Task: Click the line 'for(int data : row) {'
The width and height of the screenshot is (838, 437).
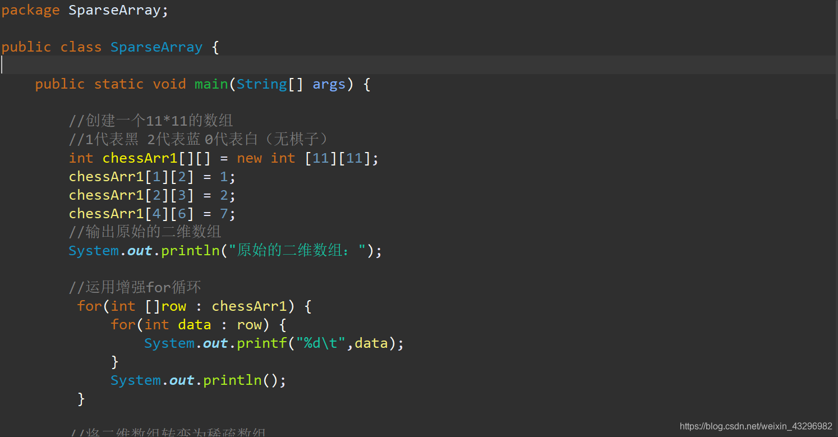Action: click(199, 325)
